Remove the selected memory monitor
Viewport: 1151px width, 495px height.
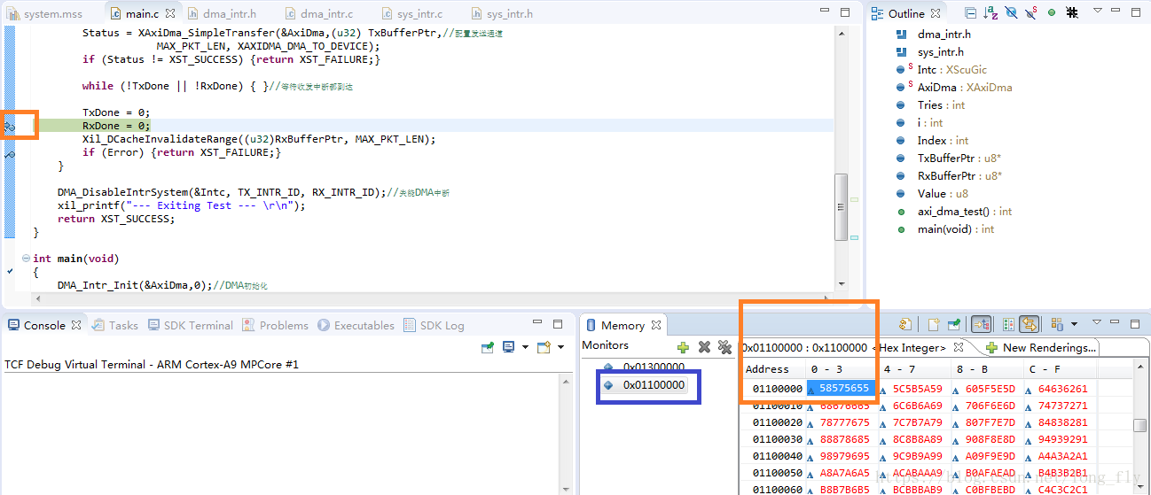pos(704,347)
